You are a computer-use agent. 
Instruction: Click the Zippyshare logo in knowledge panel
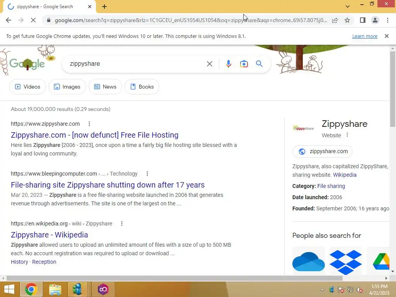pyautogui.click(x=303, y=128)
